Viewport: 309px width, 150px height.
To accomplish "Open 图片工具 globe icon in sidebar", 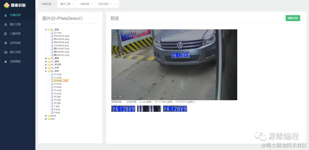I will 5,24.
